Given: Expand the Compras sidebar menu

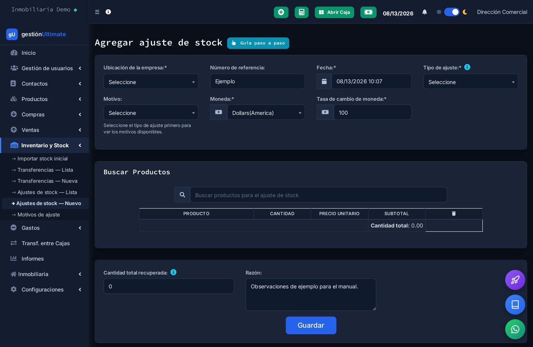Looking at the screenshot, I should [45, 114].
